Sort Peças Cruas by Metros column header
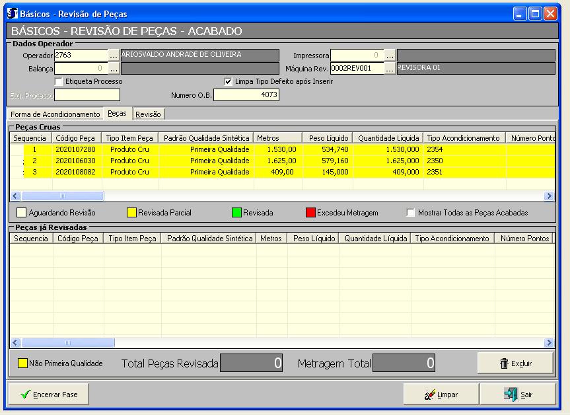The width and height of the screenshot is (570, 415). point(277,138)
